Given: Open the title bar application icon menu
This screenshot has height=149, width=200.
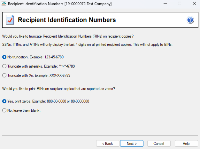Looking at the screenshot, I should pyautogui.click(x=4, y=4).
